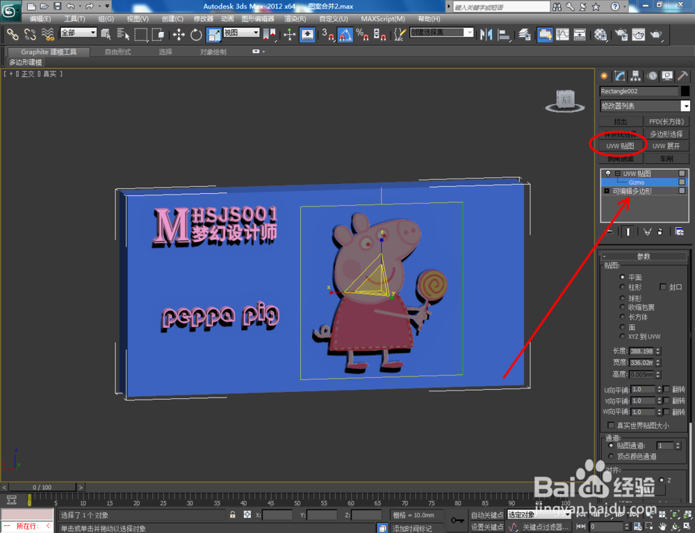The height and width of the screenshot is (533, 695).
Task: Click the black object color swatch
Action: (x=685, y=91)
